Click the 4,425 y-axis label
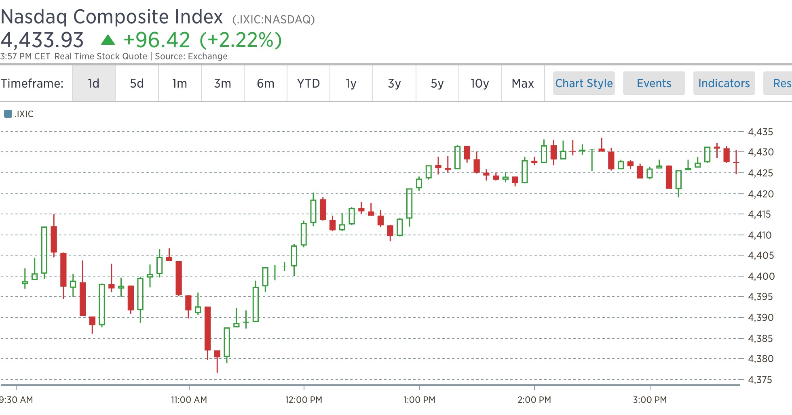The height and width of the screenshot is (415, 792). (x=760, y=173)
